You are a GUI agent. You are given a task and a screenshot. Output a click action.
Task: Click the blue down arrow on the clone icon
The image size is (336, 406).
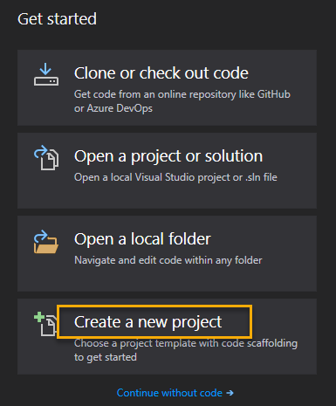tap(45, 69)
